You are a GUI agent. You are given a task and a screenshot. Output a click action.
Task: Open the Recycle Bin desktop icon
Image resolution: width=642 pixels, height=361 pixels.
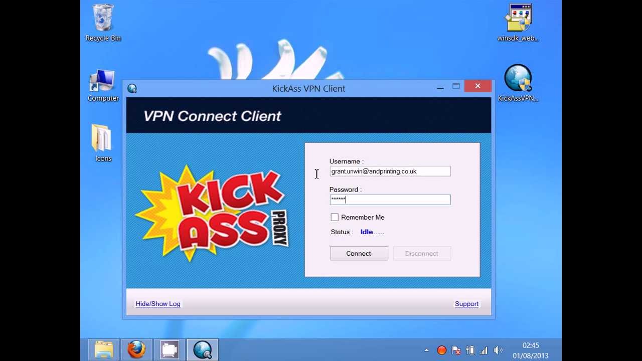click(103, 23)
